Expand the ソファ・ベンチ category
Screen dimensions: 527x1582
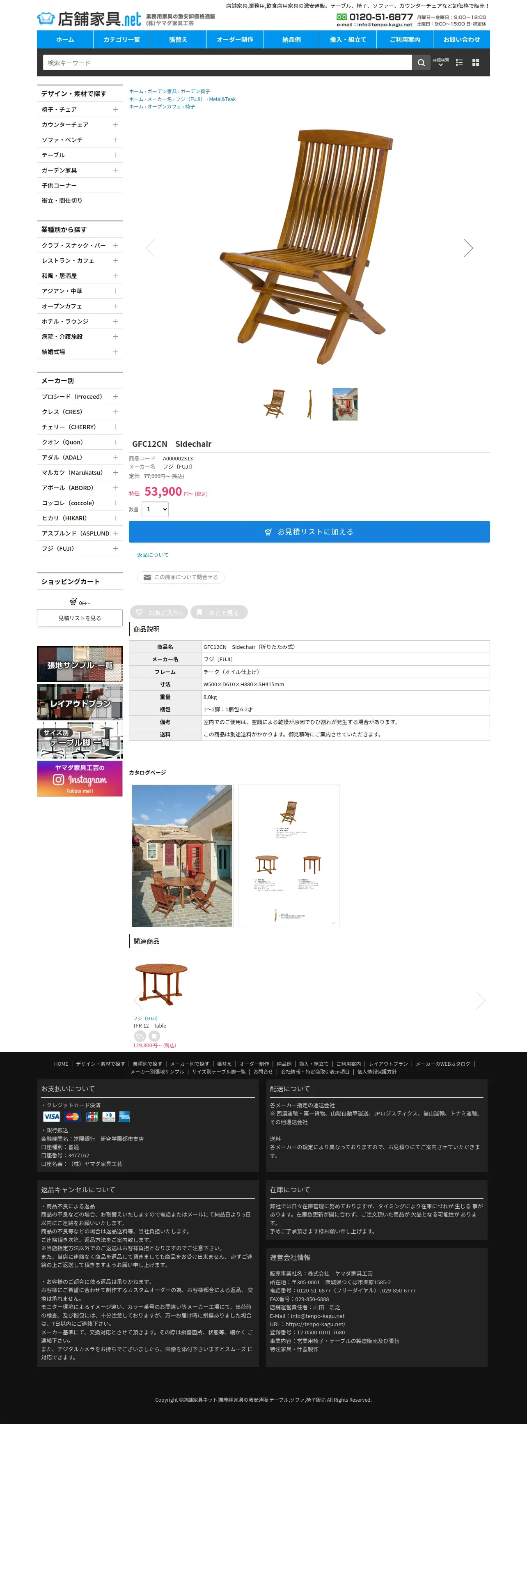coord(115,140)
